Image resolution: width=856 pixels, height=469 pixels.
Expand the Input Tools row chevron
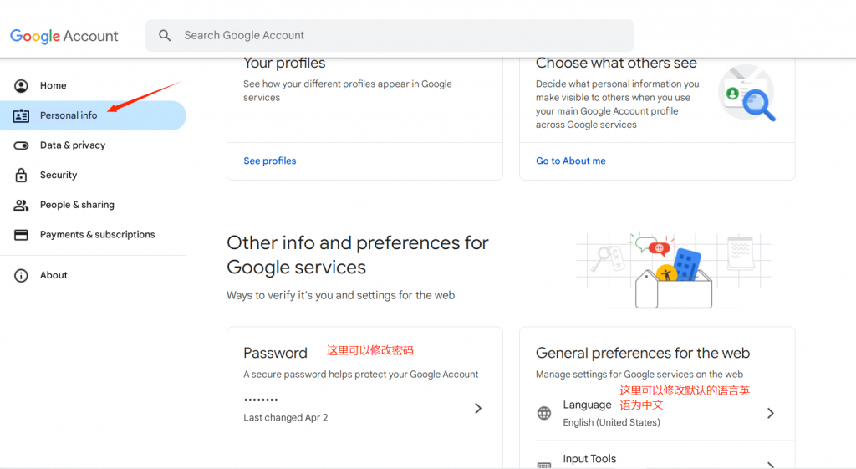point(770,465)
